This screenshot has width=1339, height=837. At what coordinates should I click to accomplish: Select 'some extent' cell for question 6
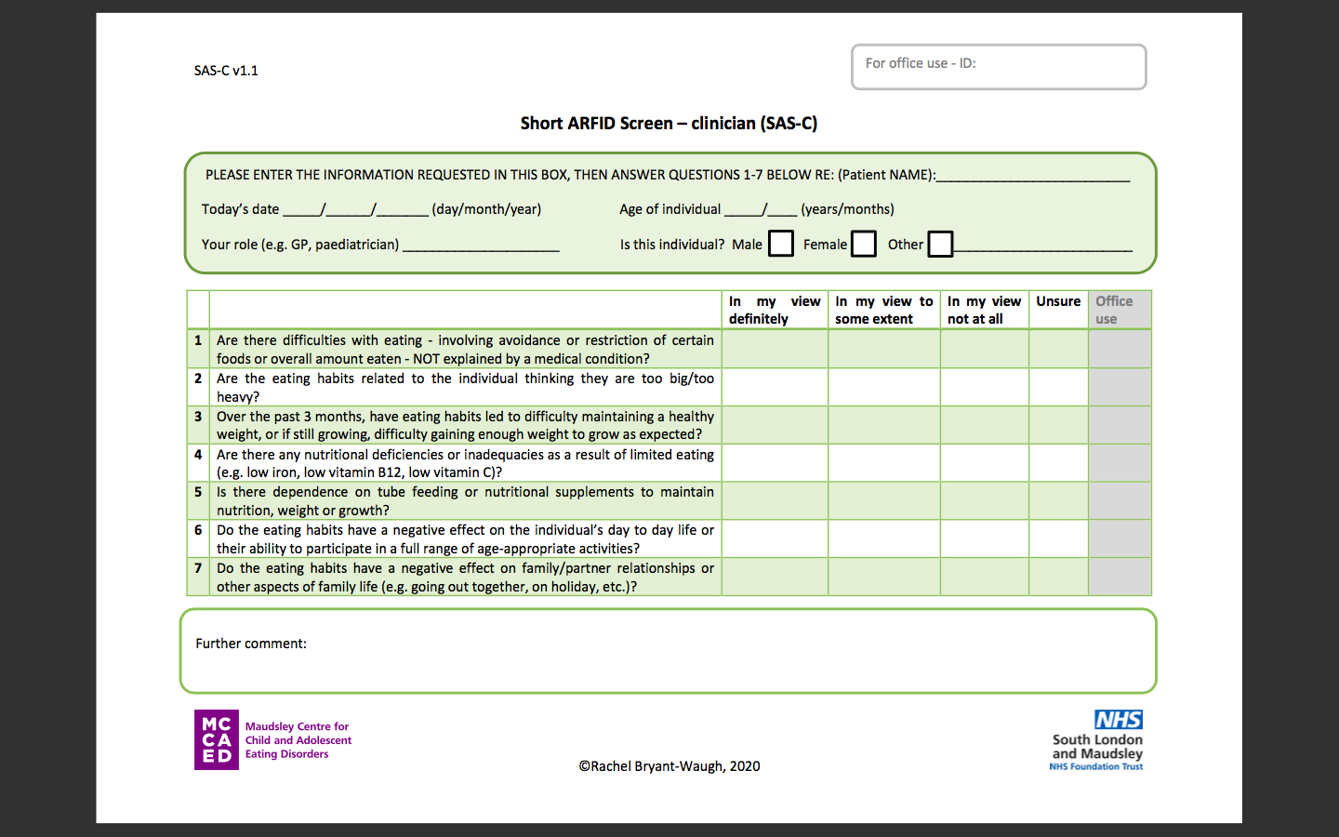click(883, 538)
